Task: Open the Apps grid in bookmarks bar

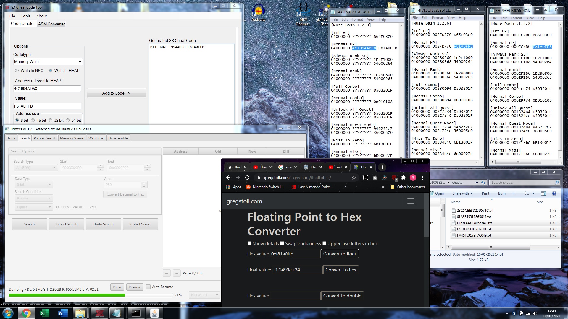Action: point(234,187)
